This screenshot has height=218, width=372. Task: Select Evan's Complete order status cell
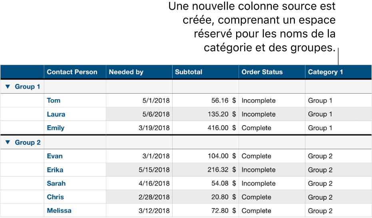tap(256, 156)
